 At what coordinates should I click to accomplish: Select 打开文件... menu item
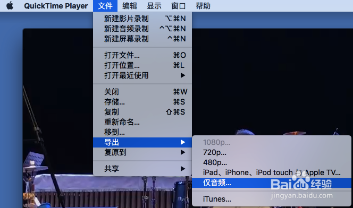tap(142, 55)
